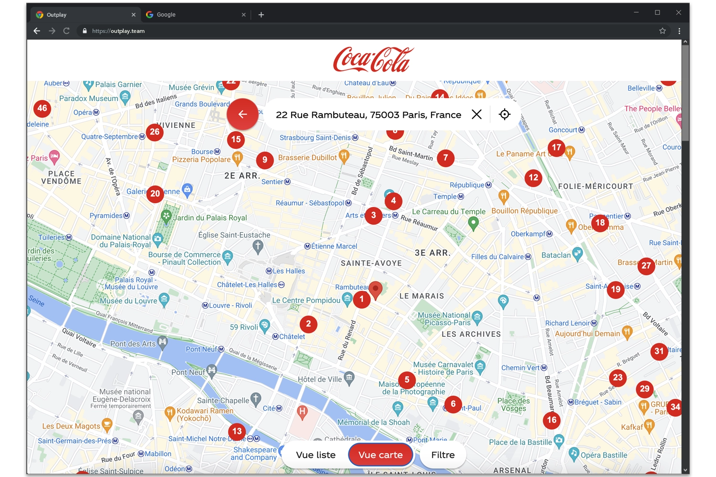
Task: Select map marker number 23
Action: [618, 378]
